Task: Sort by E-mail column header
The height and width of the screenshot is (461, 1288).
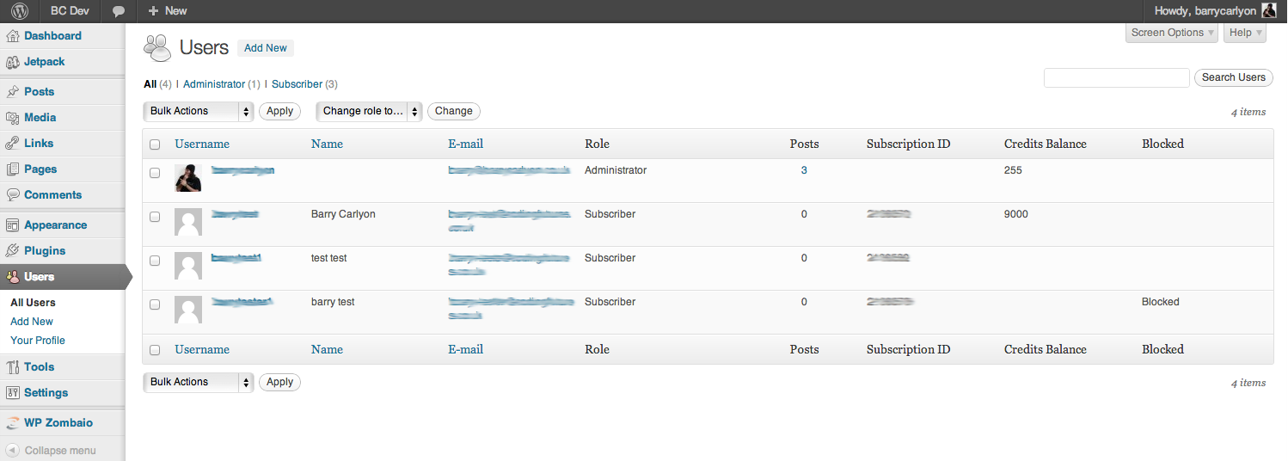Action: pyautogui.click(x=466, y=144)
